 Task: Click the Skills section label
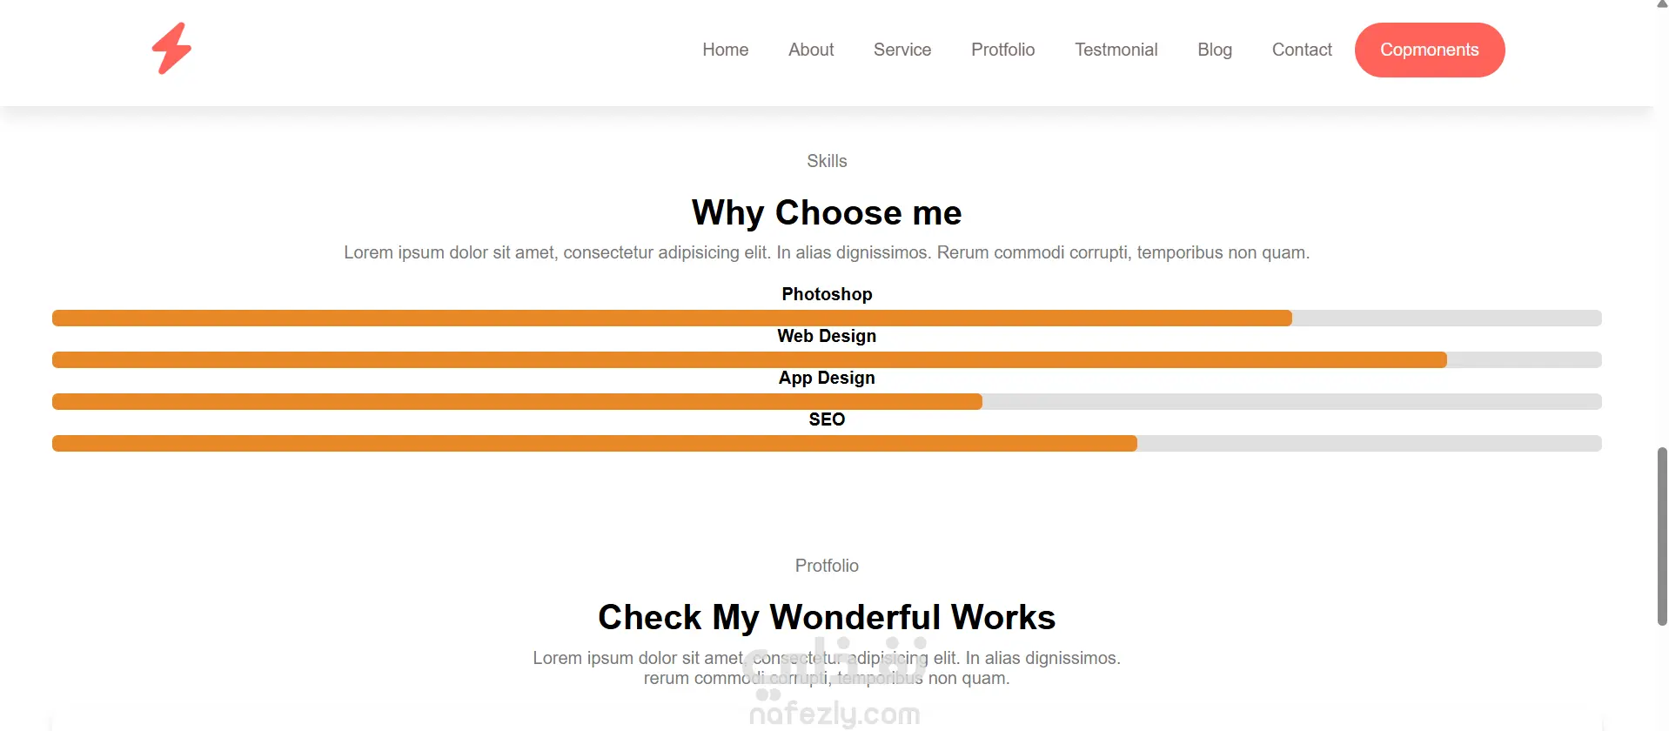click(x=827, y=161)
